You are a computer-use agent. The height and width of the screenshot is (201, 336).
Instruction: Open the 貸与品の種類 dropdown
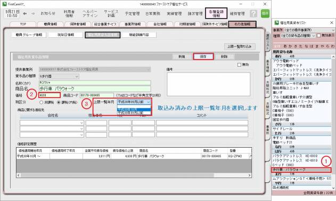point(59,76)
